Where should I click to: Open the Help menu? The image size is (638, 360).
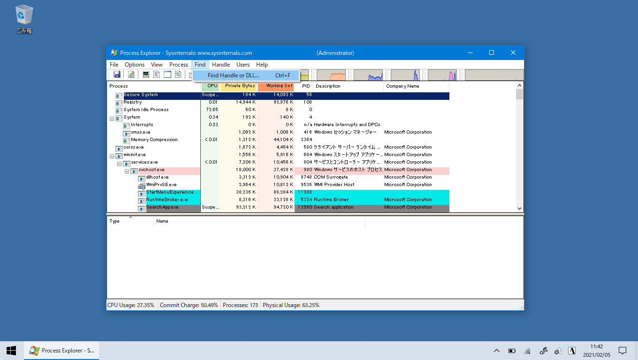coord(262,65)
